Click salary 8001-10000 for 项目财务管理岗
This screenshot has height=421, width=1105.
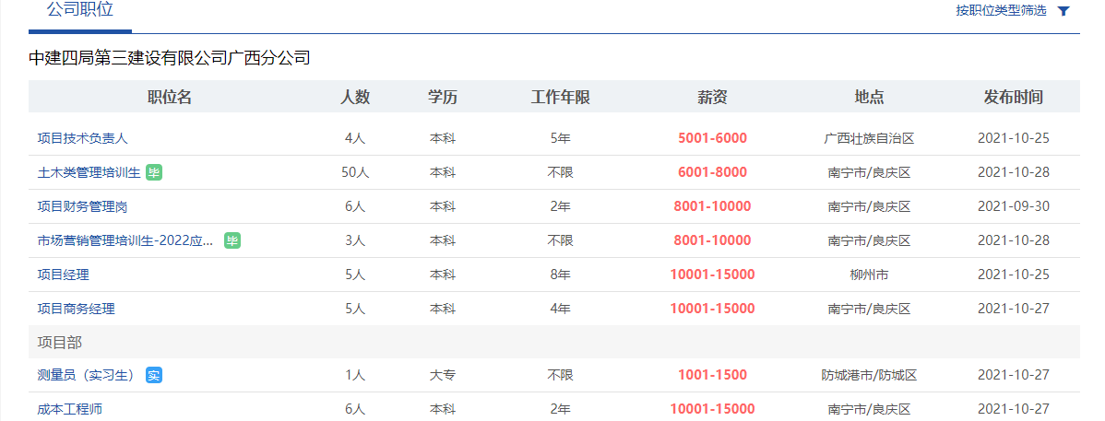pos(712,207)
